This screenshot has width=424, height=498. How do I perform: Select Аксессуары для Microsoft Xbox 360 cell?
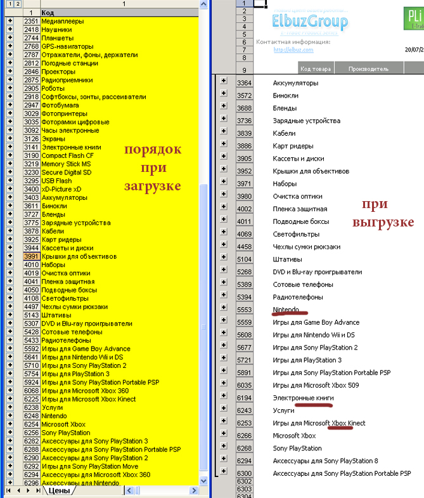(120, 475)
